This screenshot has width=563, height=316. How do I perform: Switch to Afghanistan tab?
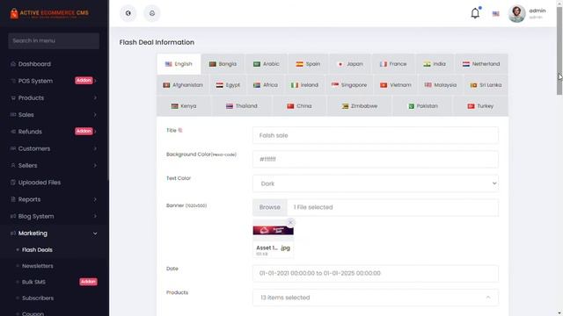pyautogui.click(x=183, y=85)
